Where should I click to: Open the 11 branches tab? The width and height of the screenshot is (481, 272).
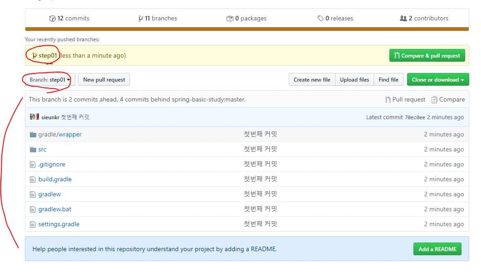pos(158,19)
